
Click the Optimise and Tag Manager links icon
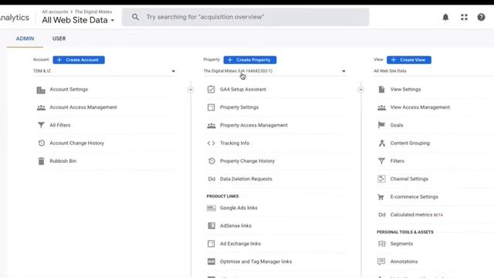tap(211, 262)
